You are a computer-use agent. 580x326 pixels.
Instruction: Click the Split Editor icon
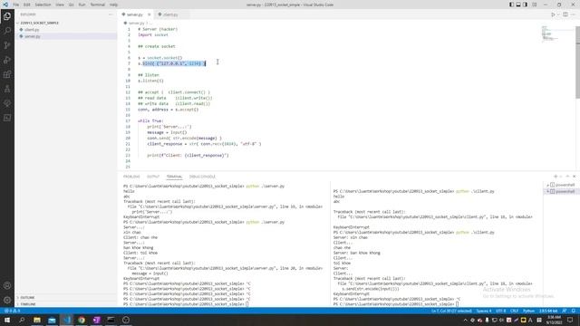565,14
